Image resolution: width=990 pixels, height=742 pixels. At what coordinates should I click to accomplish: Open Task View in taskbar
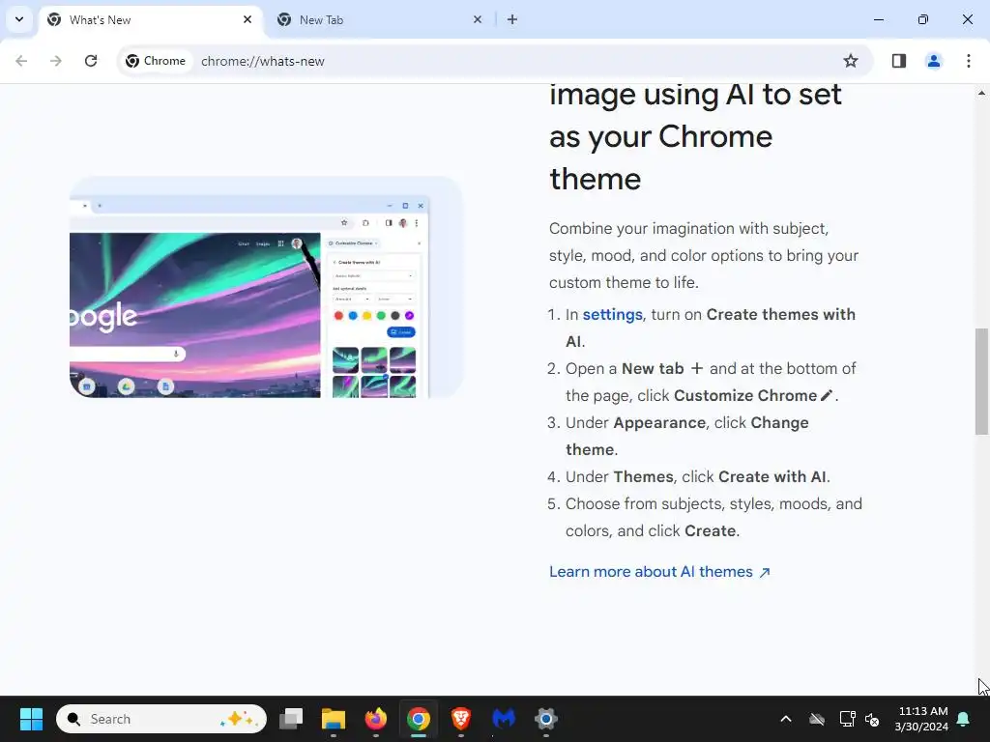point(291,719)
